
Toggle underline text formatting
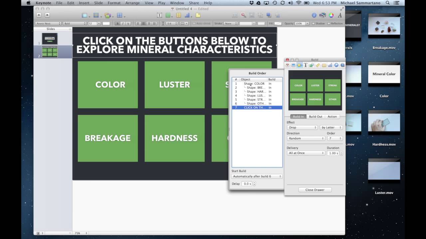(128, 24)
